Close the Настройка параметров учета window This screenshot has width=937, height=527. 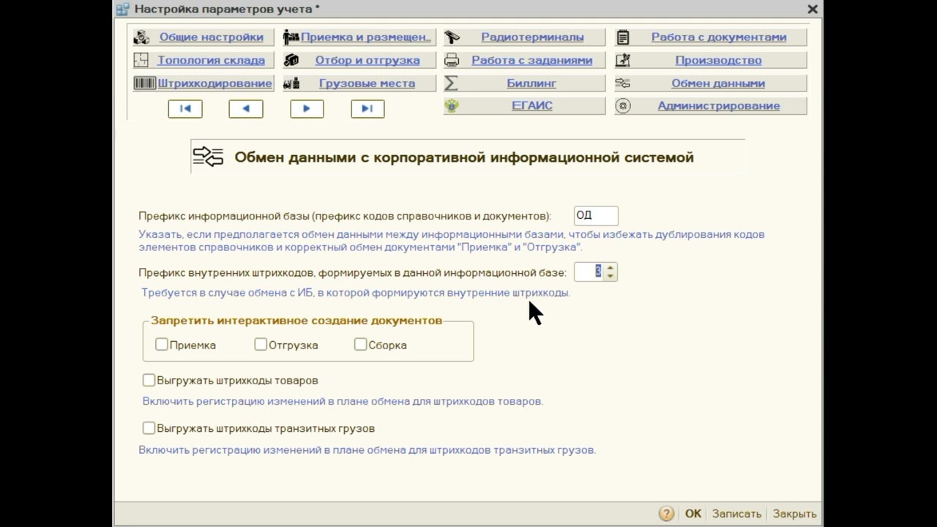(812, 10)
